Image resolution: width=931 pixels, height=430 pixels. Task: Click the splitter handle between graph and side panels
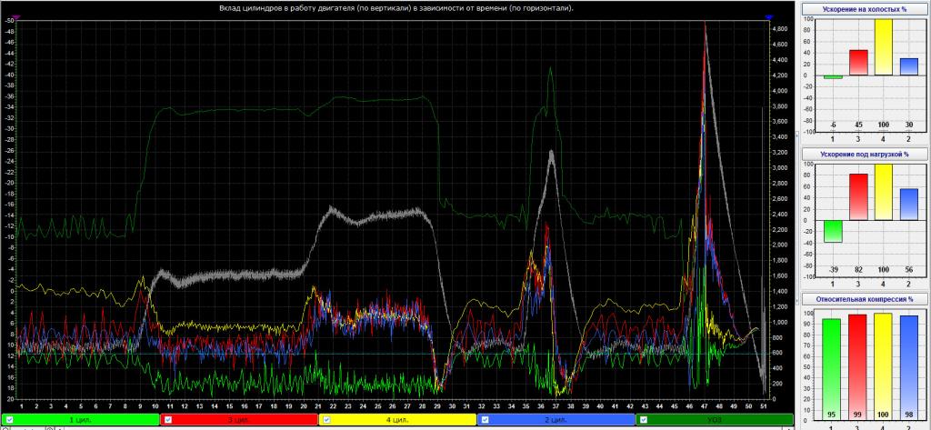coord(797,219)
